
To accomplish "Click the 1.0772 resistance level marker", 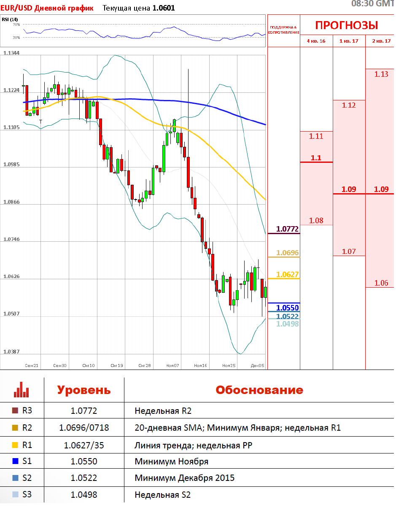I will click(x=287, y=229).
